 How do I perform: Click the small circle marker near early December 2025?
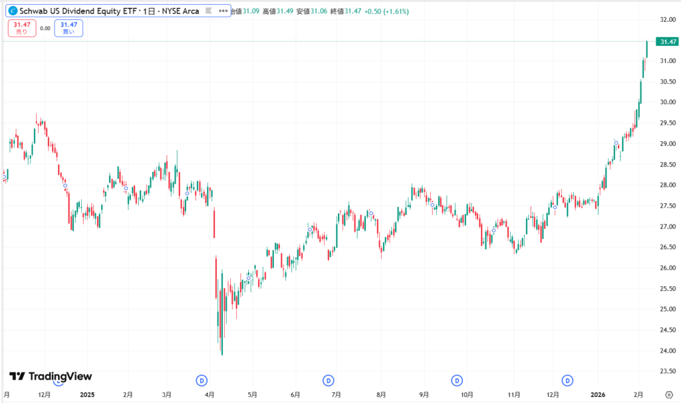[555, 207]
